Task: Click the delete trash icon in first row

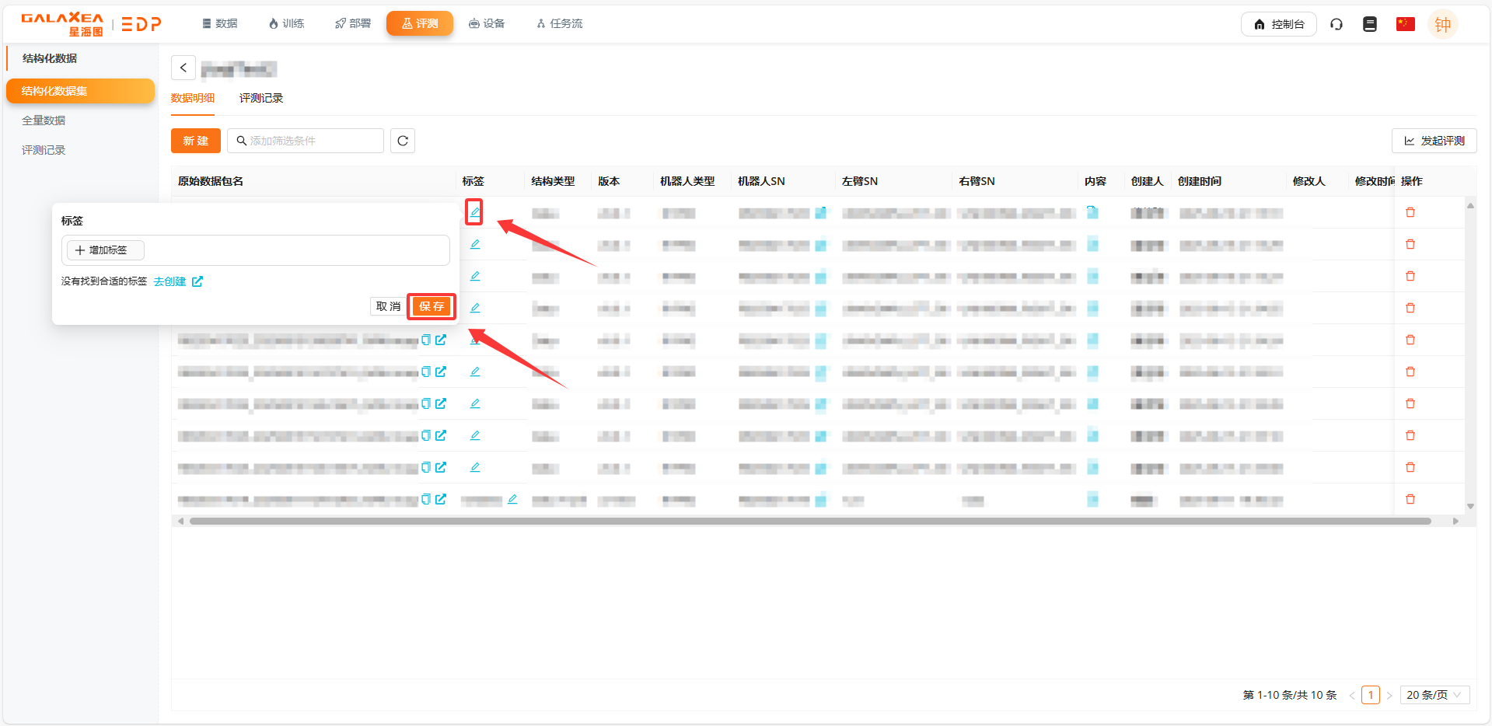Action: pos(1410,212)
